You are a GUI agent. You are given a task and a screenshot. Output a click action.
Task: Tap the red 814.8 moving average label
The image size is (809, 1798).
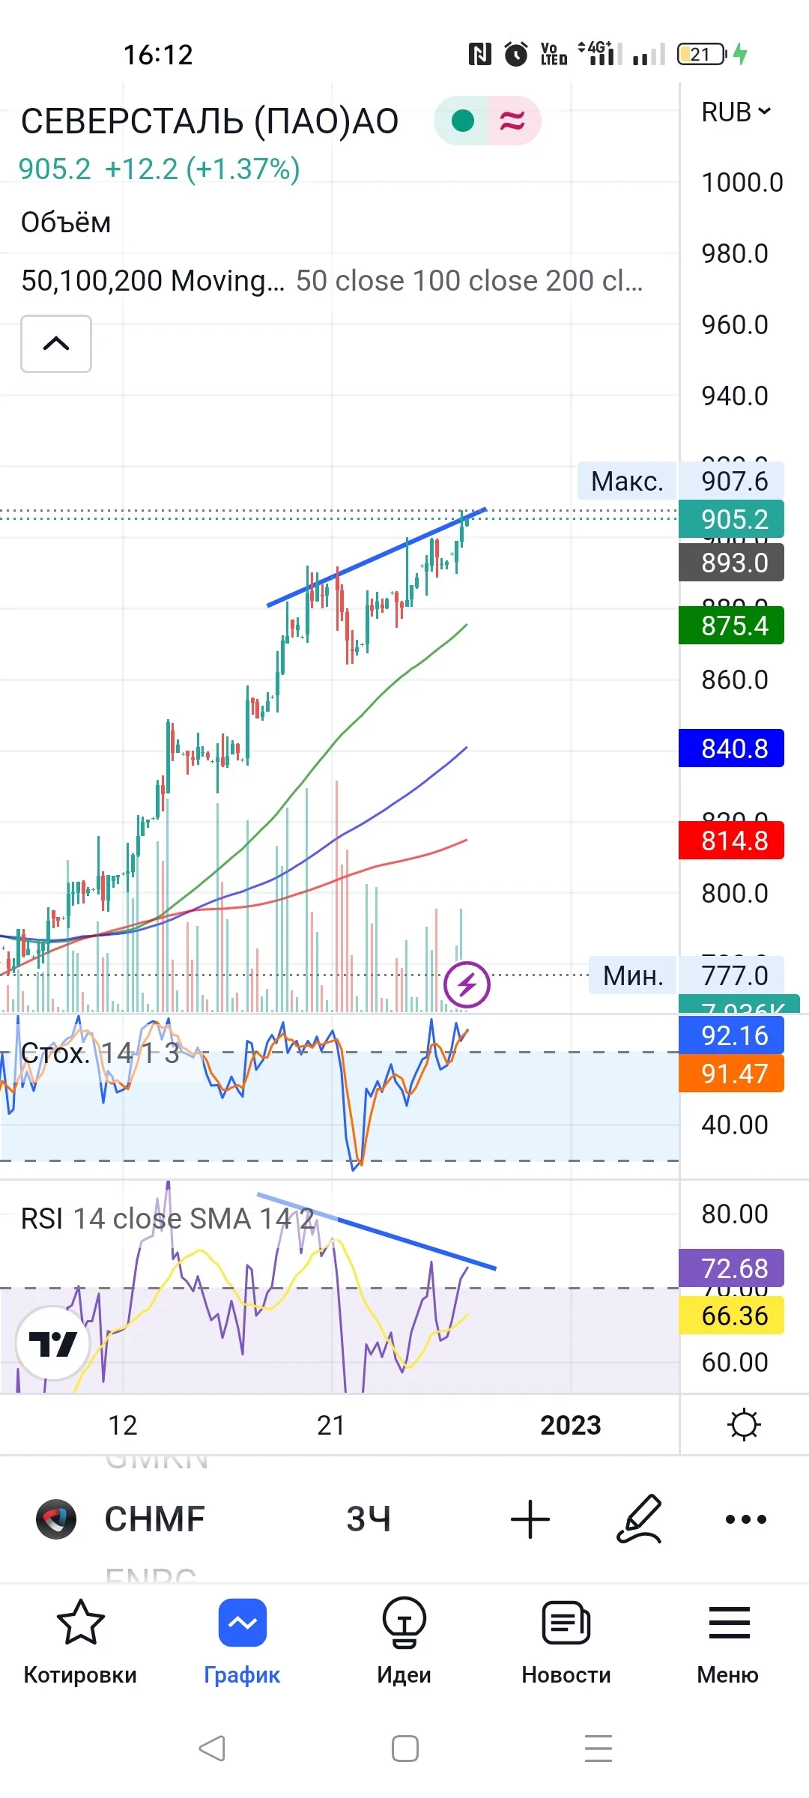coord(731,841)
